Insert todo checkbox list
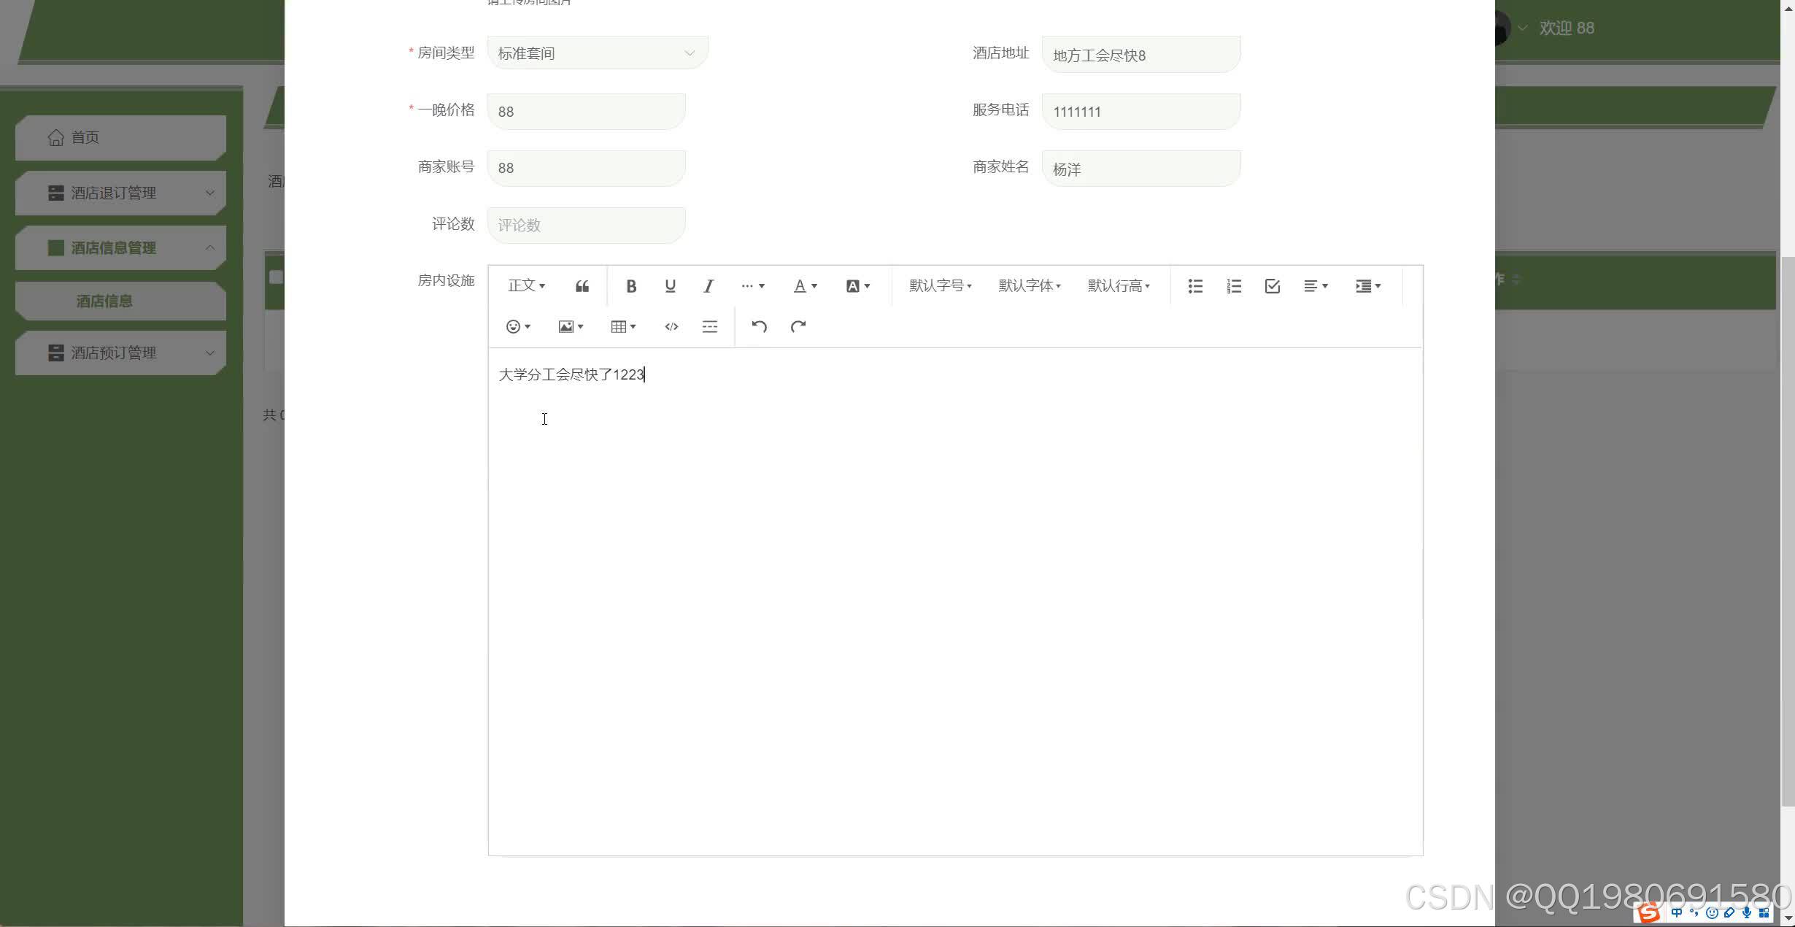 [1272, 286]
